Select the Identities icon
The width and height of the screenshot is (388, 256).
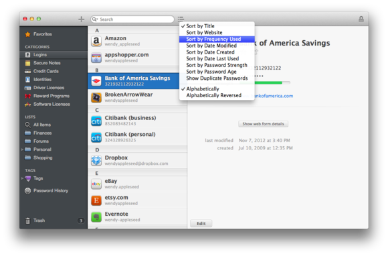(x=27, y=80)
